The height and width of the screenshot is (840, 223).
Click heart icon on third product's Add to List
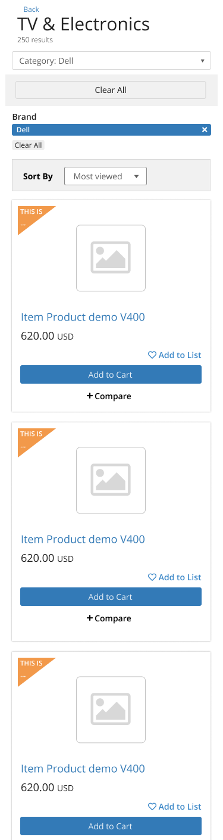coord(152,807)
